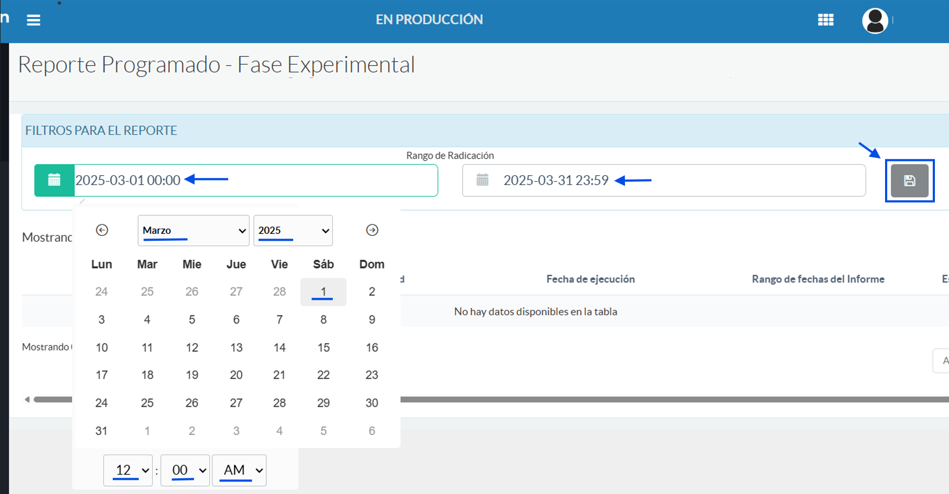
Task: Pick day 31 of March in calendar
Action: point(101,431)
